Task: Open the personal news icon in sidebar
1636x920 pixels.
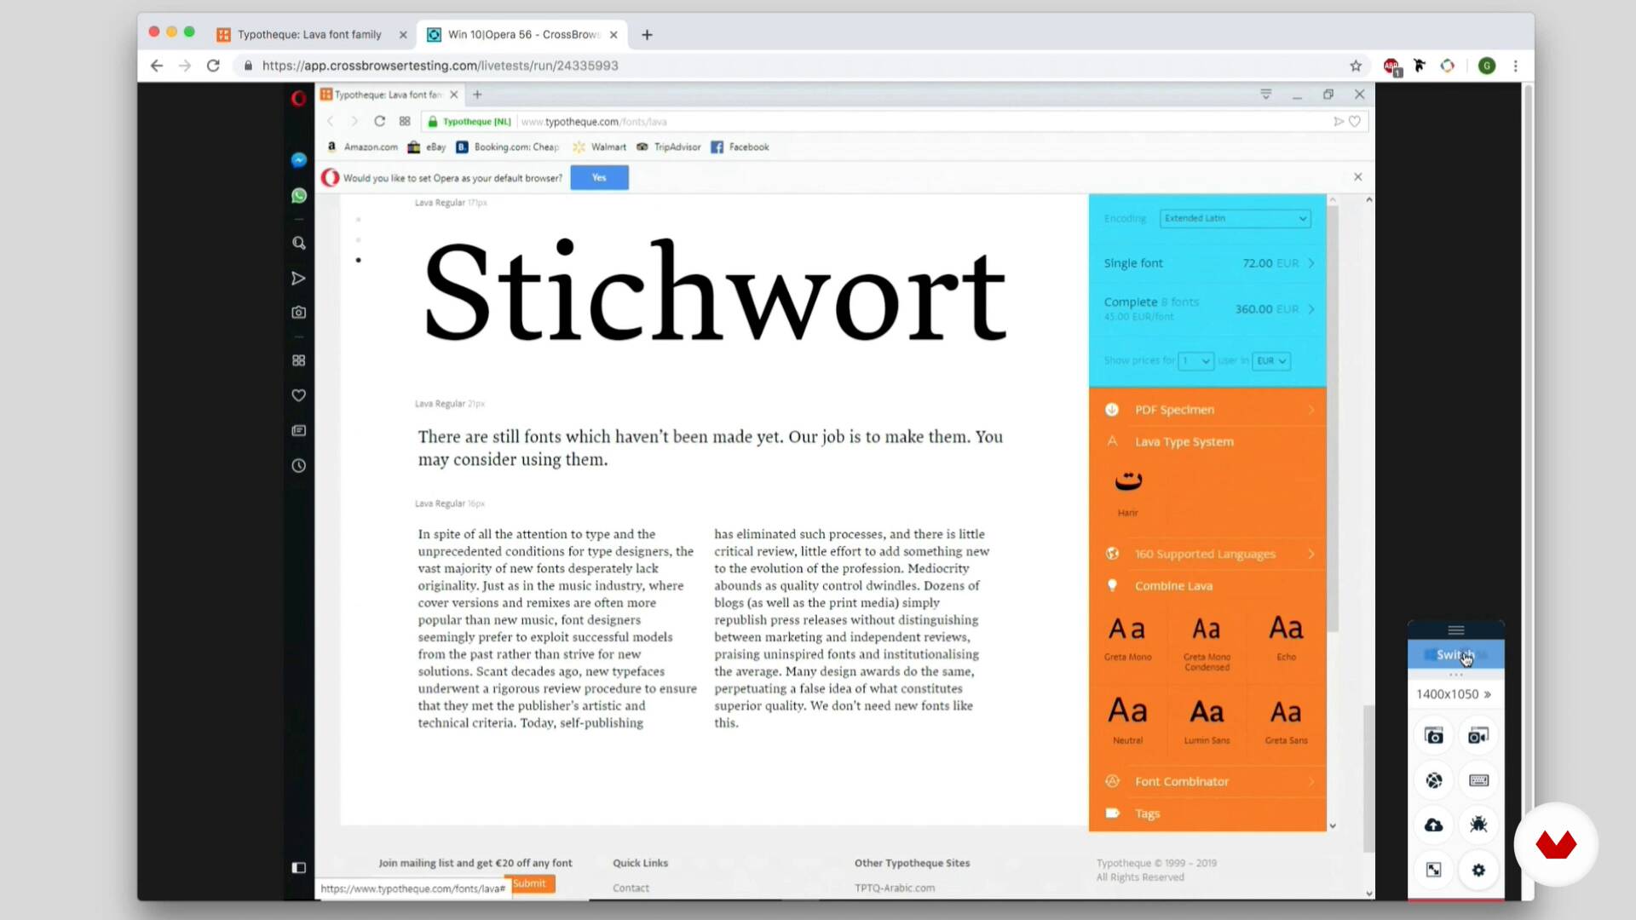Action: point(298,431)
